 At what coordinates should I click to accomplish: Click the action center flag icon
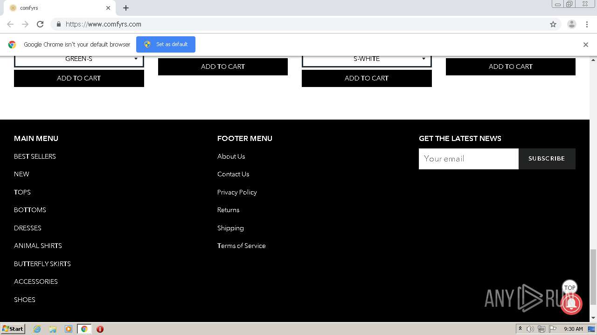(552, 329)
